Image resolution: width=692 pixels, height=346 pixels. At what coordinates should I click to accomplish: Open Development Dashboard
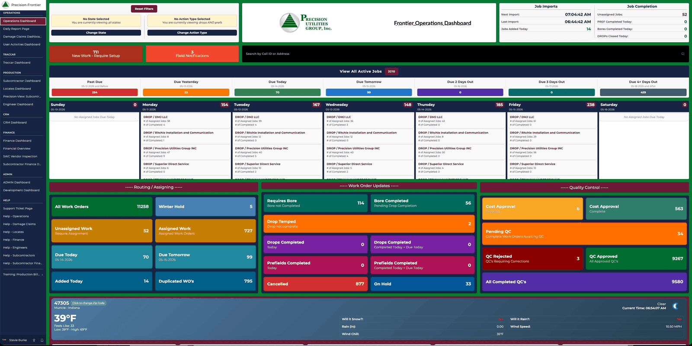click(x=23, y=190)
